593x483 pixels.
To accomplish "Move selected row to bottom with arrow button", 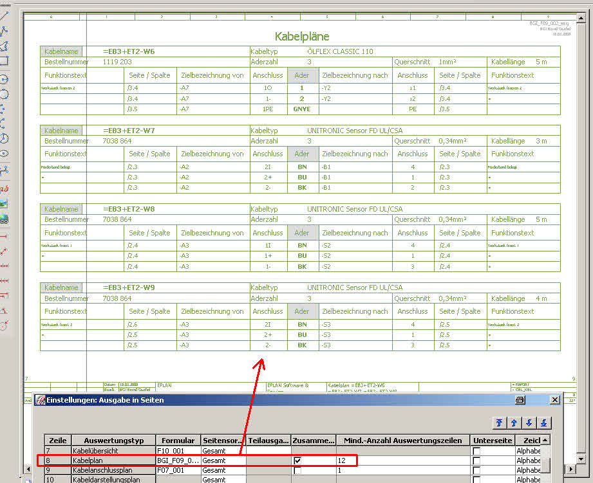I will (x=543, y=423).
